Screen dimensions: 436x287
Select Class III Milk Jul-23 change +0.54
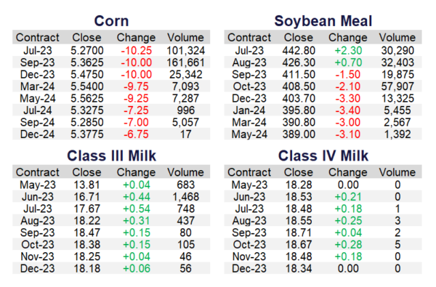137,209
